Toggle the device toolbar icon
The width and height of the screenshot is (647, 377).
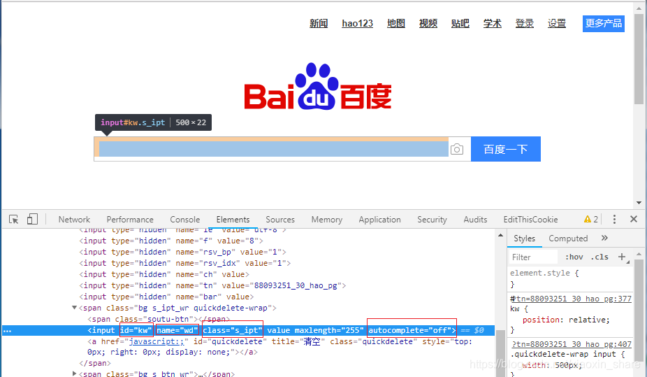32,219
